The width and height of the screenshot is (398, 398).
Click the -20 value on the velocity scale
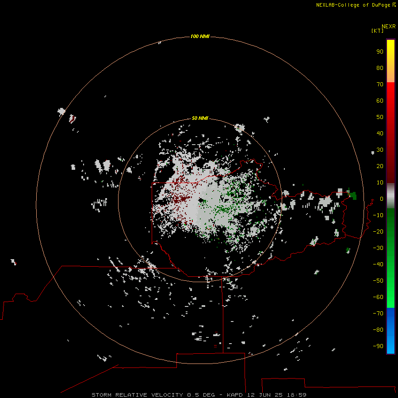(x=378, y=232)
